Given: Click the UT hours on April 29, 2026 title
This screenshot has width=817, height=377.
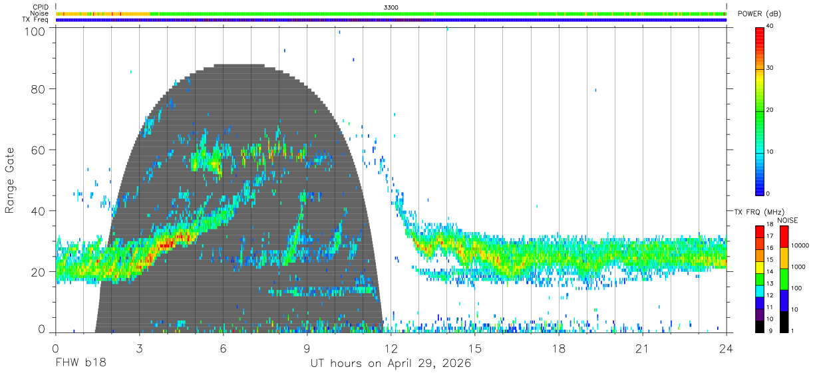Looking at the screenshot, I should 391,364.
